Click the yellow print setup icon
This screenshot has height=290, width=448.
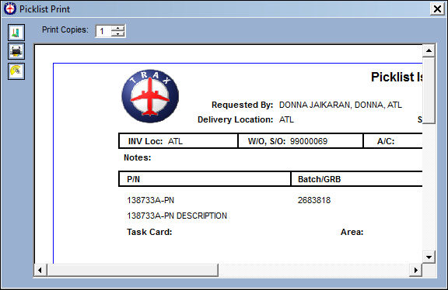(16, 71)
